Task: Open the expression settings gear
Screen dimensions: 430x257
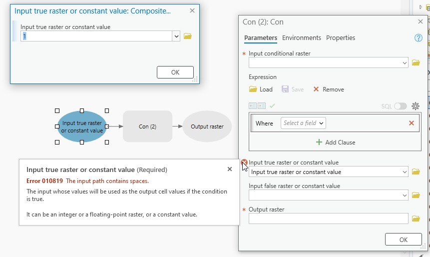Action: (415, 106)
